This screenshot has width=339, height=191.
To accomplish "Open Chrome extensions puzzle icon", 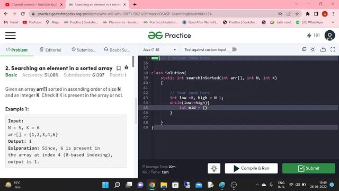I will pos(307,14).
